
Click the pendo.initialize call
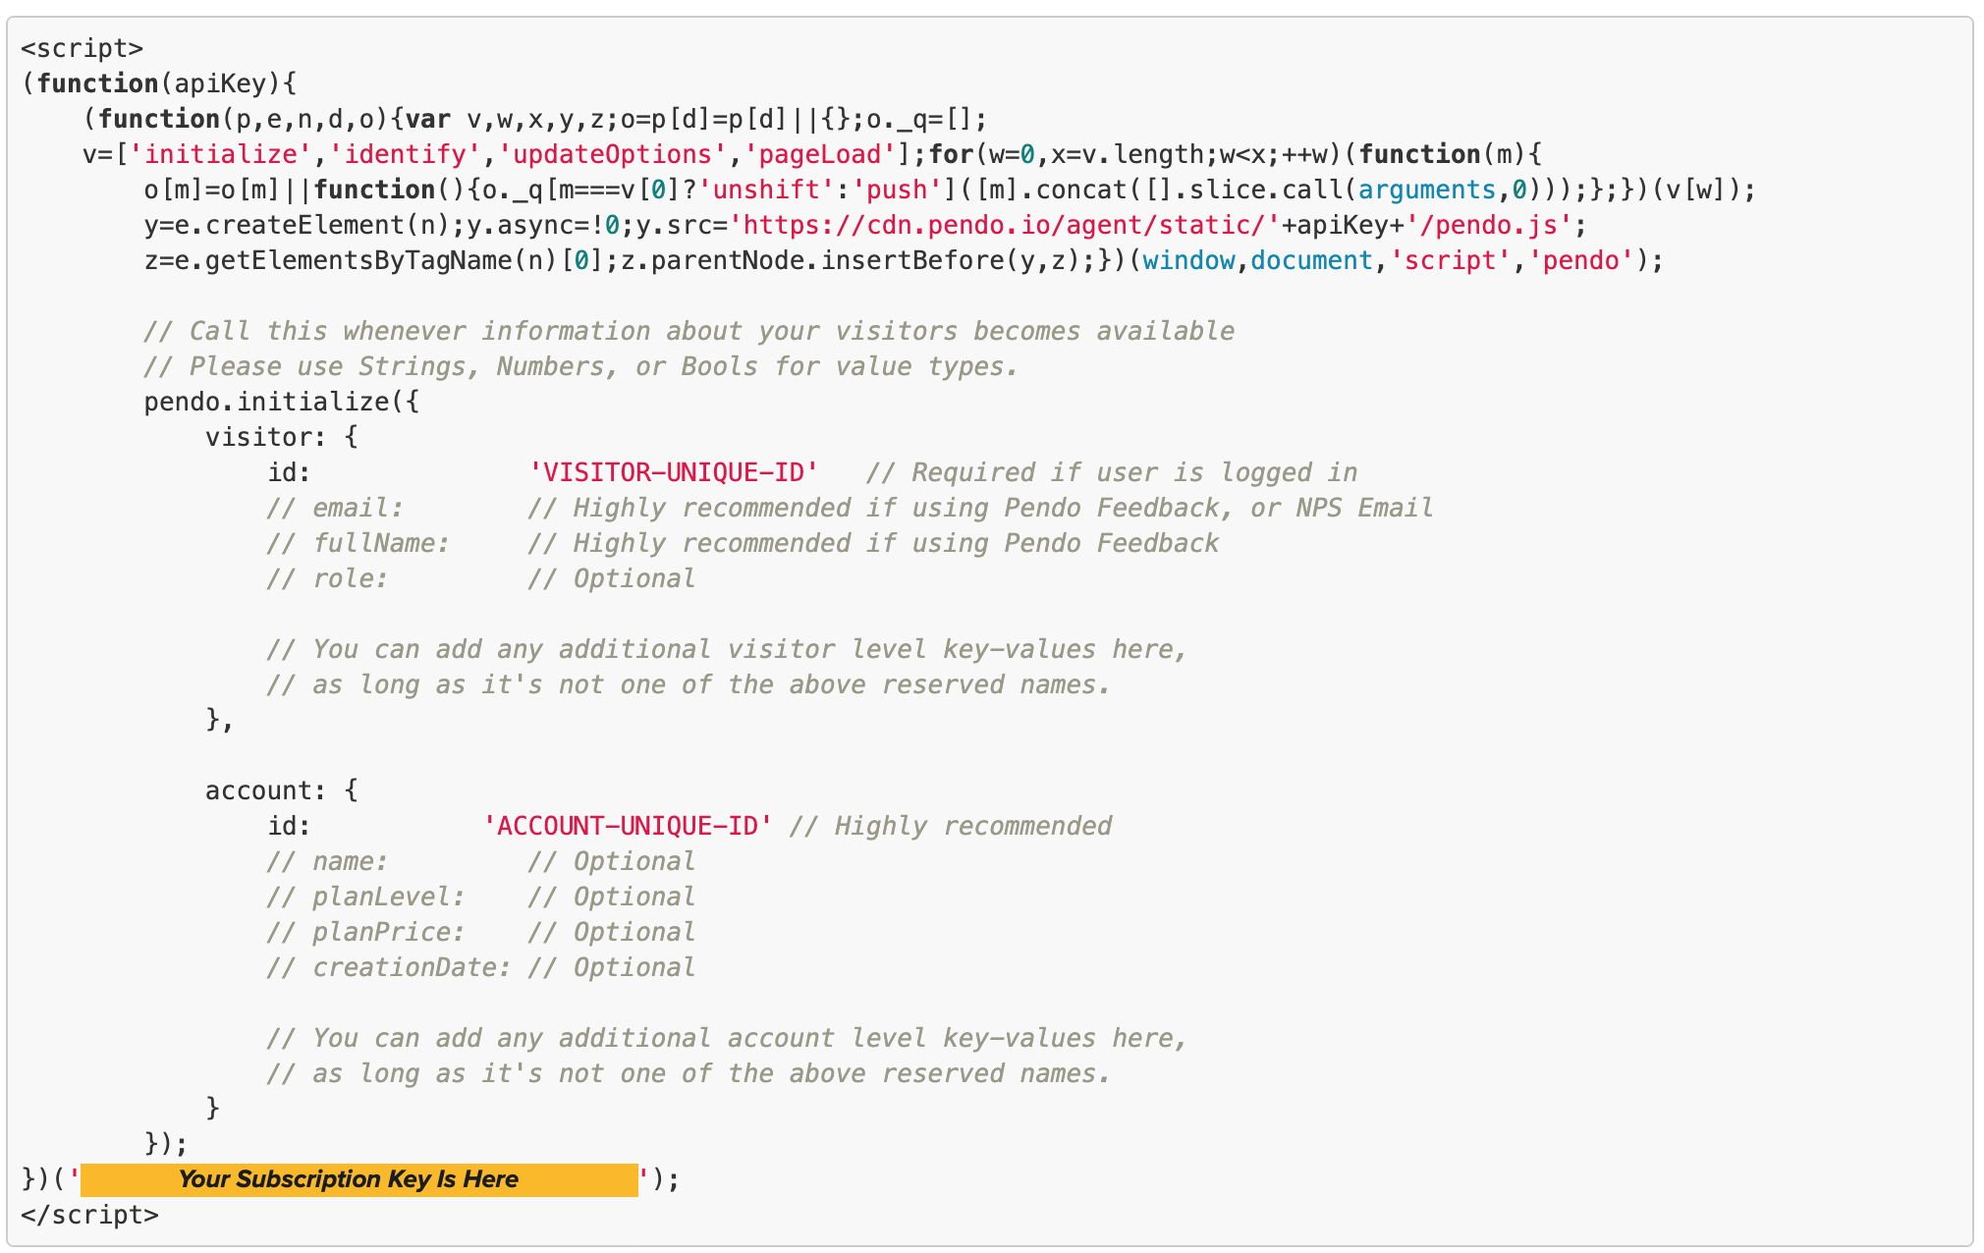pos(282,402)
